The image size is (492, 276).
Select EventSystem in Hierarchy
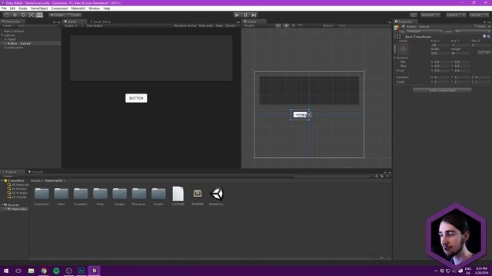click(x=14, y=48)
